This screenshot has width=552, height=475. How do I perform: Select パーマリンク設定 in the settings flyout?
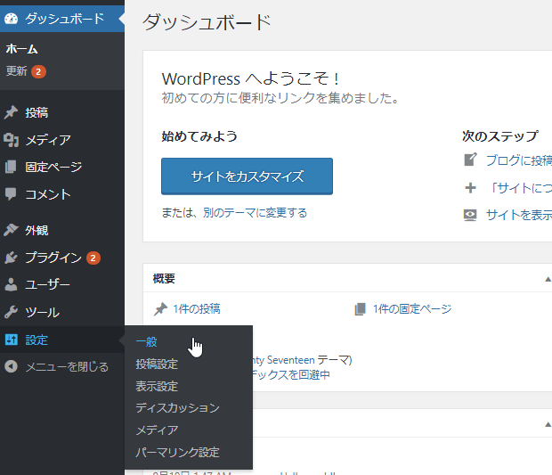[x=177, y=452]
